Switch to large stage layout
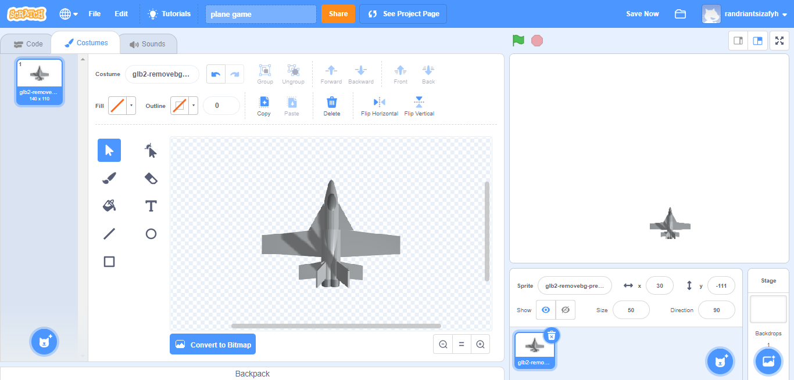Image resolution: width=794 pixels, height=380 pixels. point(757,41)
